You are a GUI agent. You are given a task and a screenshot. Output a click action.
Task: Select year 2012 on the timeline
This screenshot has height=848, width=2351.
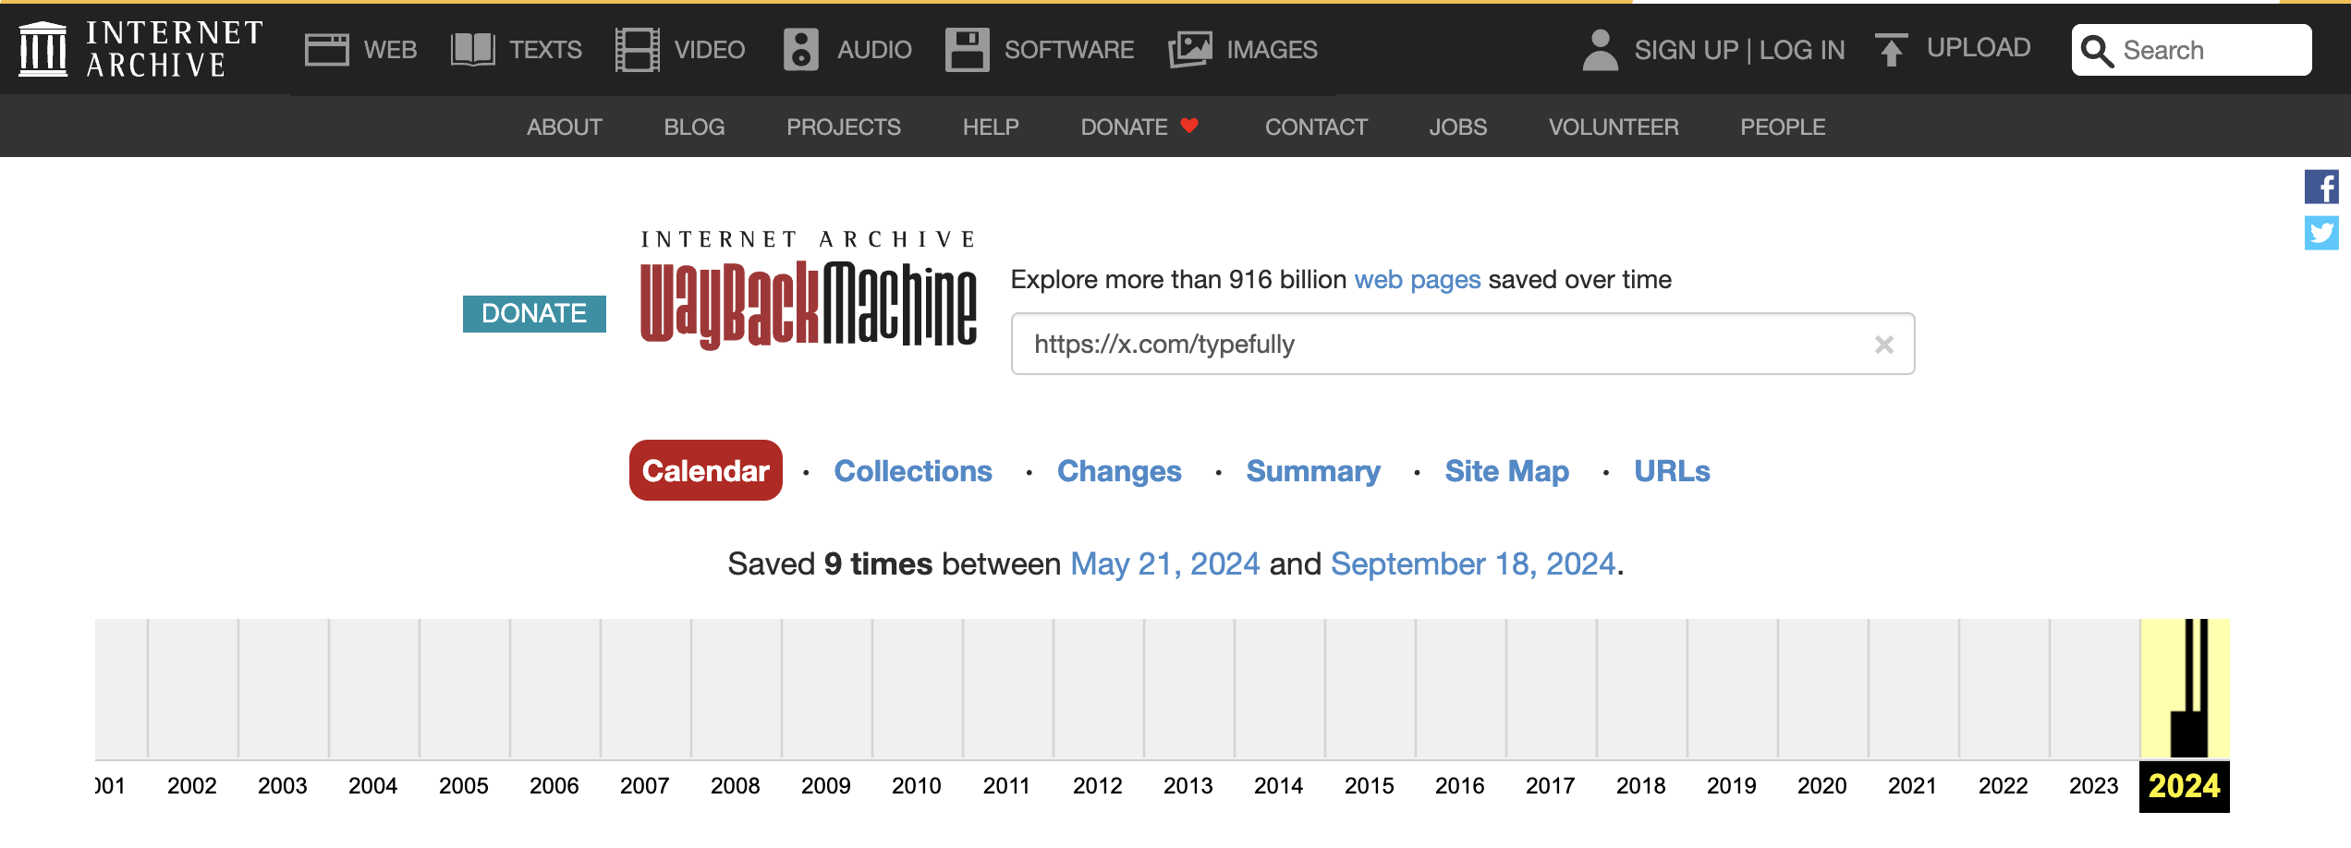tap(1098, 786)
